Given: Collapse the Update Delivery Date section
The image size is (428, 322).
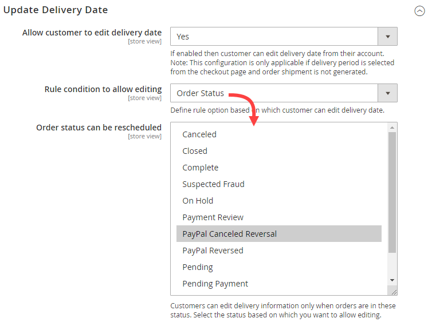Looking at the screenshot, I should pos(419,11).
